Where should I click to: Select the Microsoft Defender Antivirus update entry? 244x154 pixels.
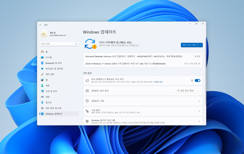pos(143,56)
